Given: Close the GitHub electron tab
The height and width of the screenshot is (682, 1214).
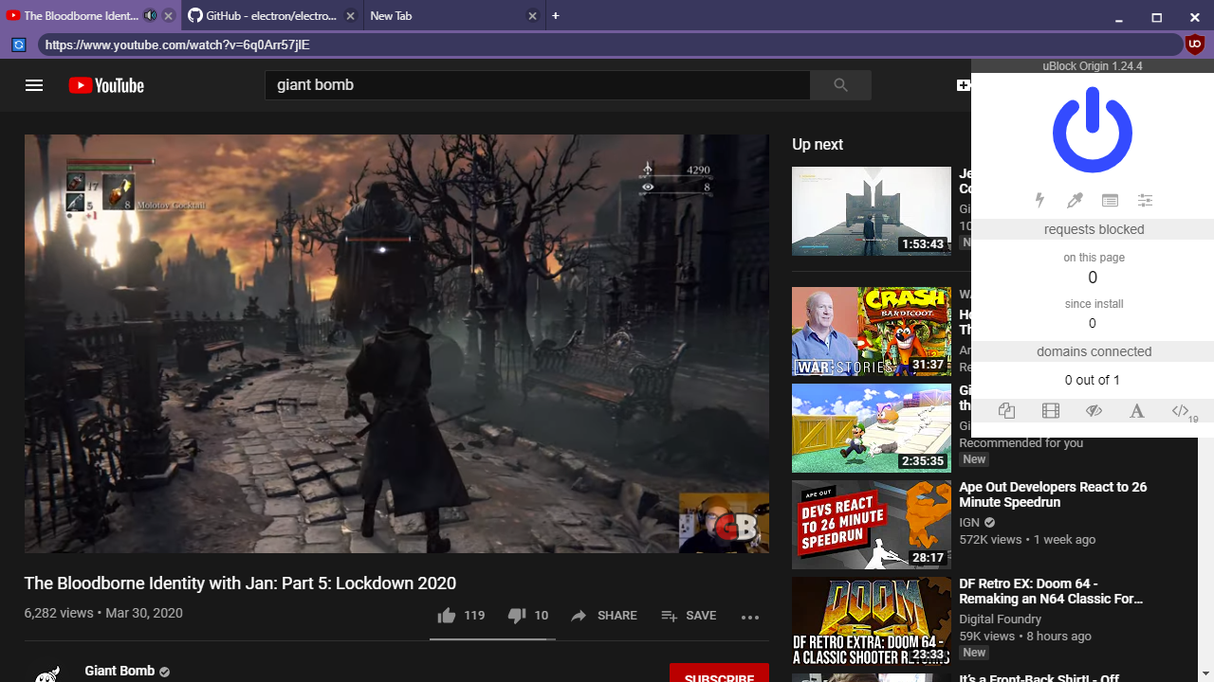Looking at the screenshot, I should click(x=350, y=16).
